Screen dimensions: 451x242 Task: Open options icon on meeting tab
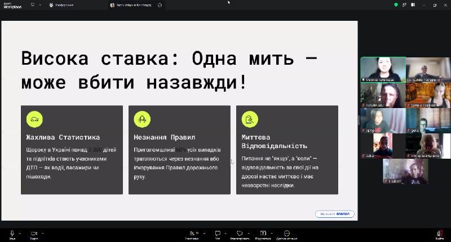click(160, 5)
